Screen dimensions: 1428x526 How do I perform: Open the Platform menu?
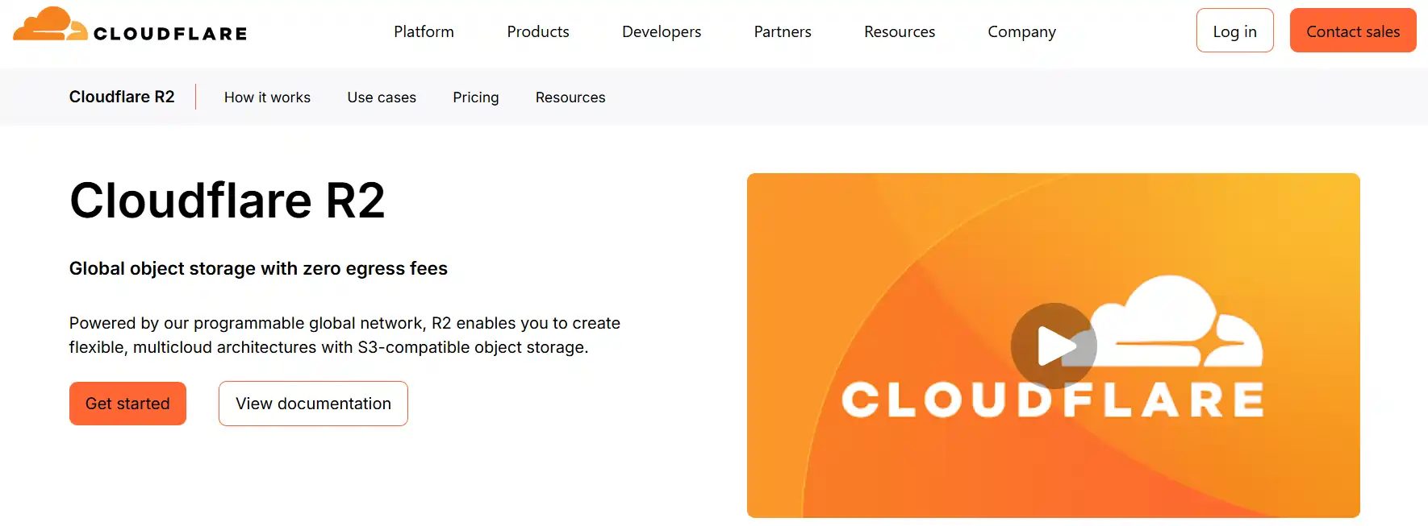pyautogui.click(x=424, y=31)
